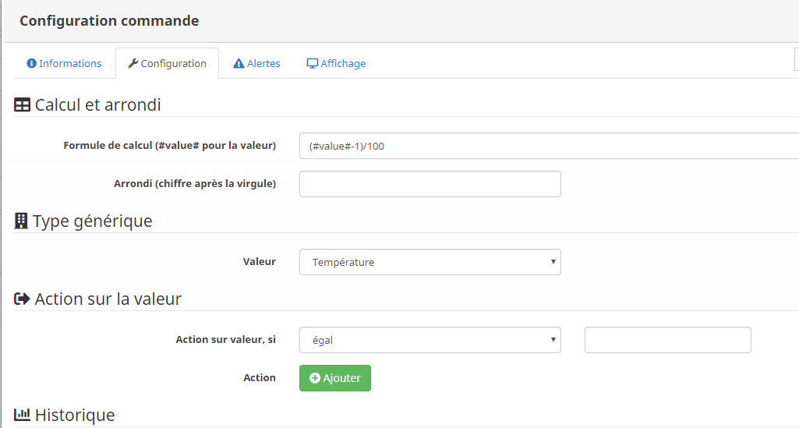Switch to the Informations tab
Image resolution: width=799 pixels, height=428 pixels.
[70, 64]
